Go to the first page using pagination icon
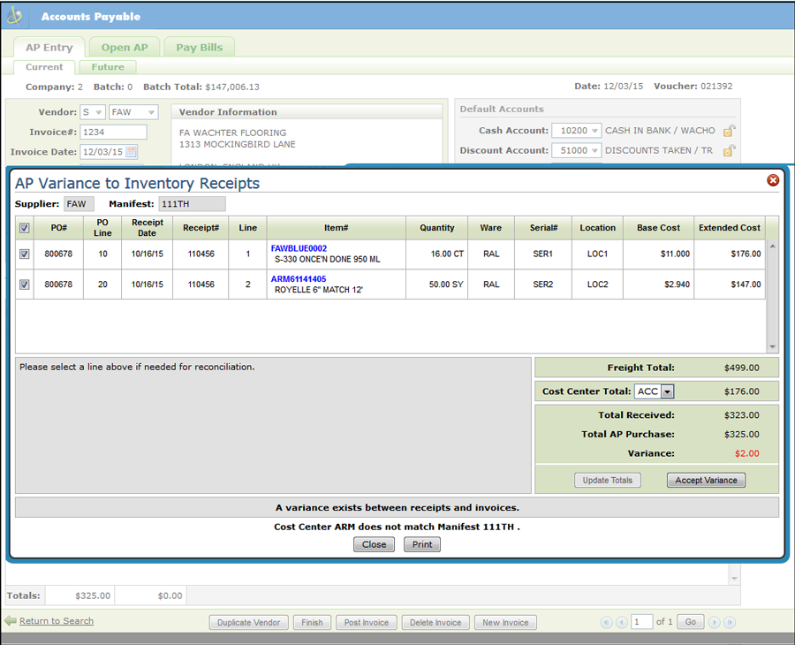This screenshot has width=795, height=645. point(606,622)
